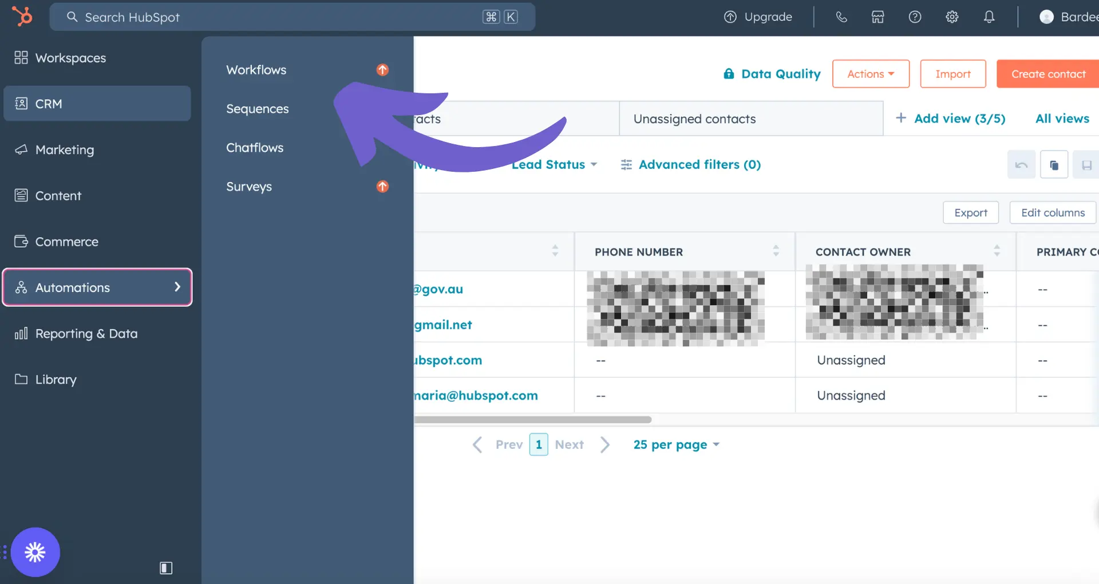Open the maria@hubspot.com contact email

(476, 396)
